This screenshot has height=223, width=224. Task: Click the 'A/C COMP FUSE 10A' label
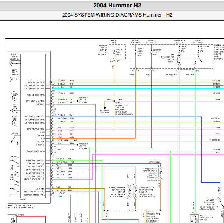click(204, 49)
